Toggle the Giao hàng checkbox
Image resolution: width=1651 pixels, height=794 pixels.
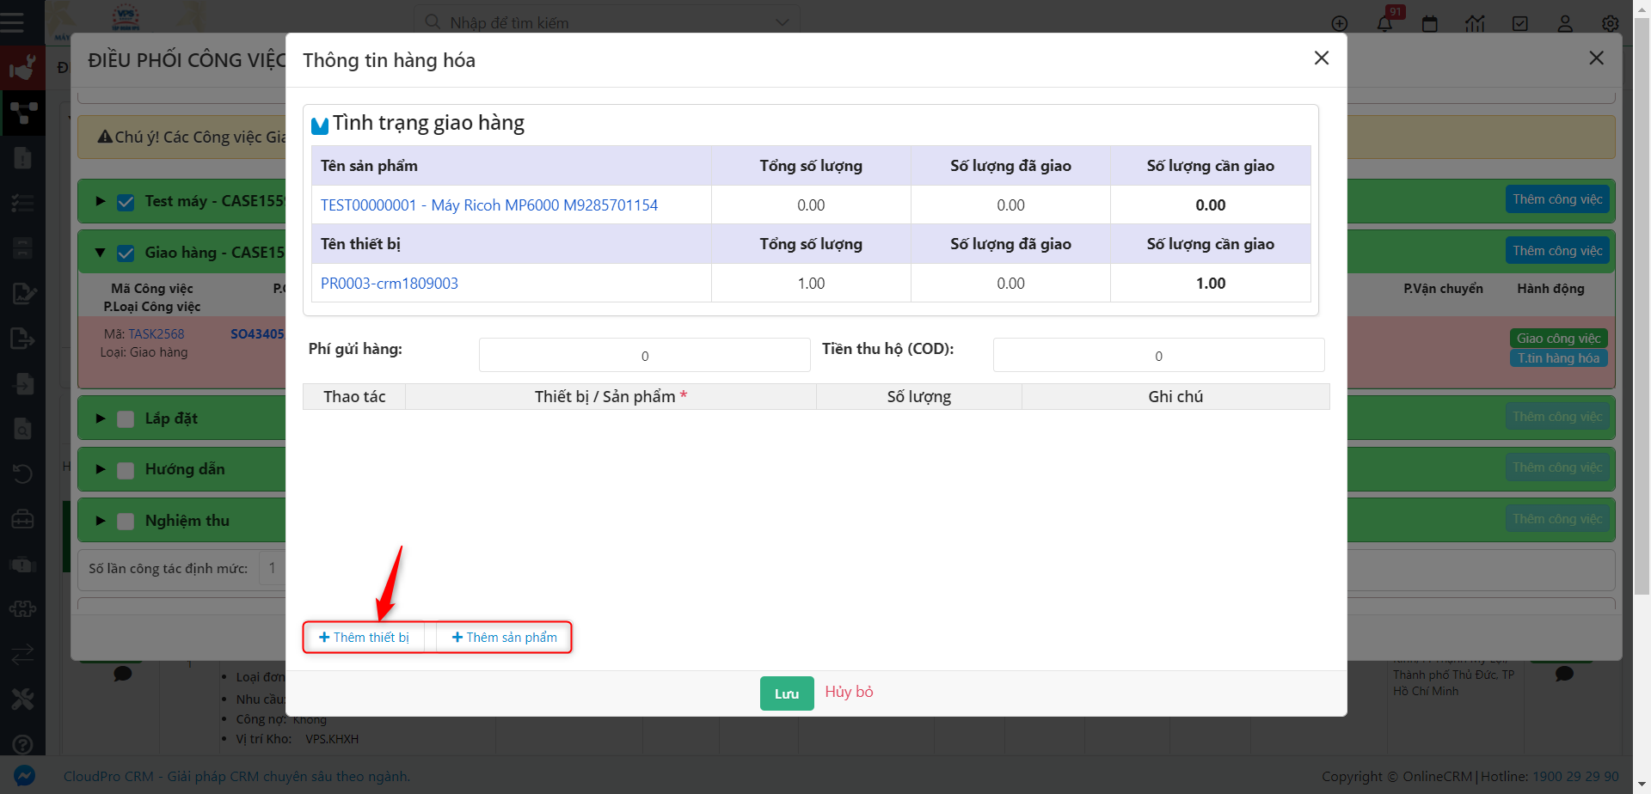pos(126,253)
